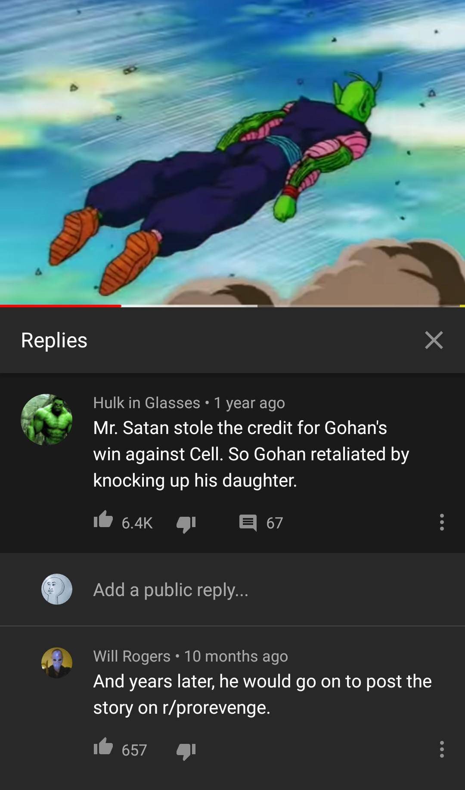Close the Replies panel with X
This screenshot has height=790, width=465.
click(x=434, y=340)
